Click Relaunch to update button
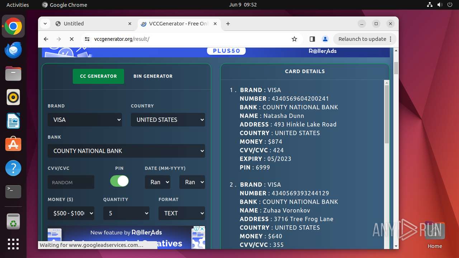The width and height of the screenshot is (459, 258). (365, 39)
